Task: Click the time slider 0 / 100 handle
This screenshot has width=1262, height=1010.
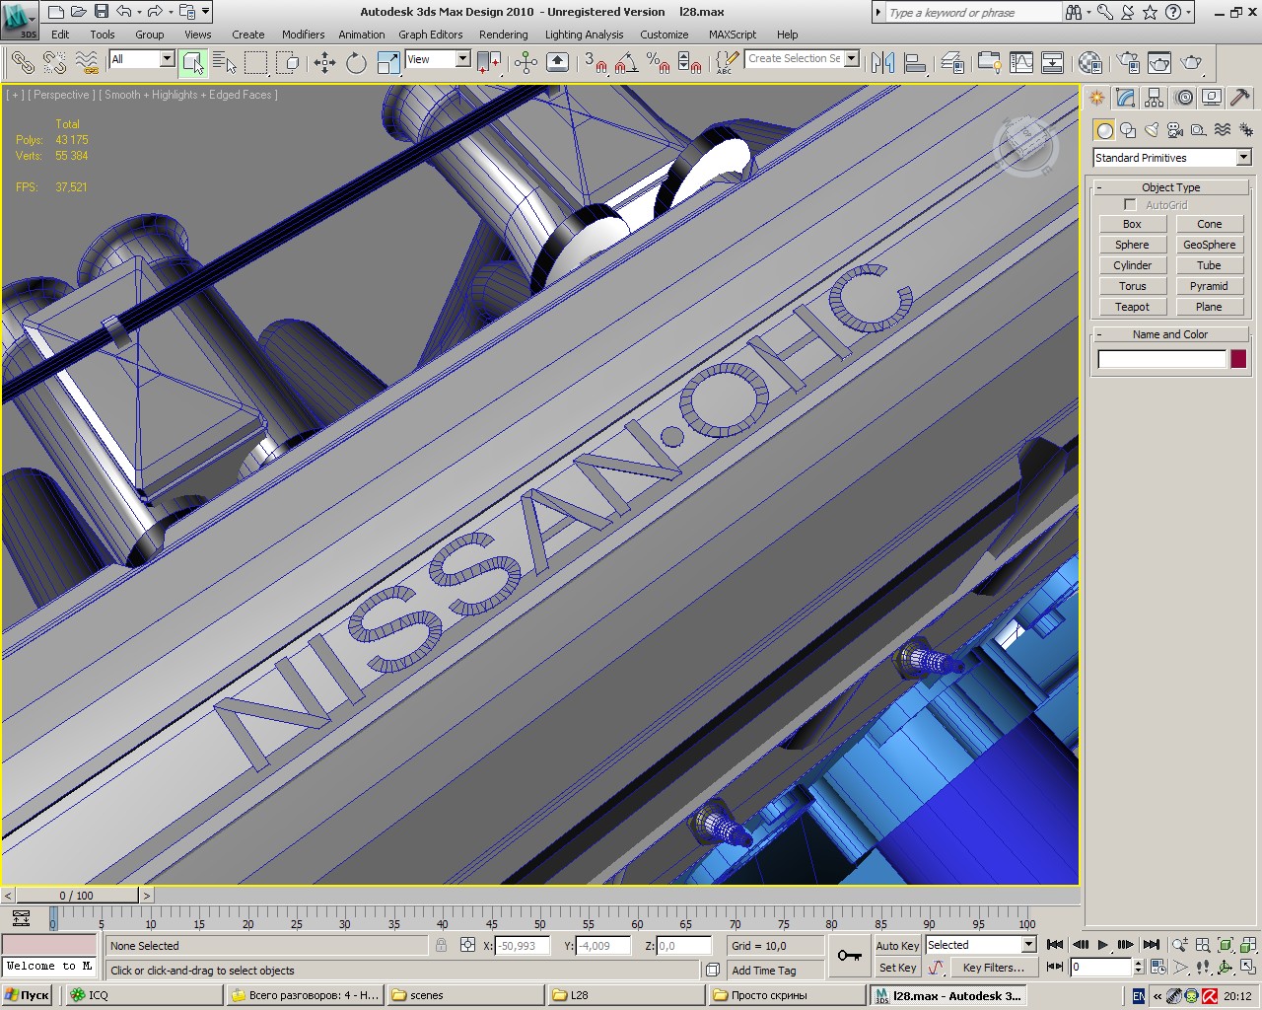Action: coord(76,896)
